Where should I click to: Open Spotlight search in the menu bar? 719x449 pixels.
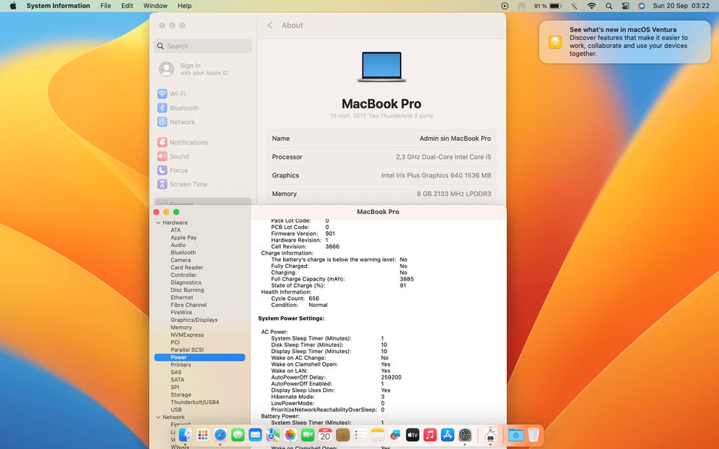pos(608,6)
